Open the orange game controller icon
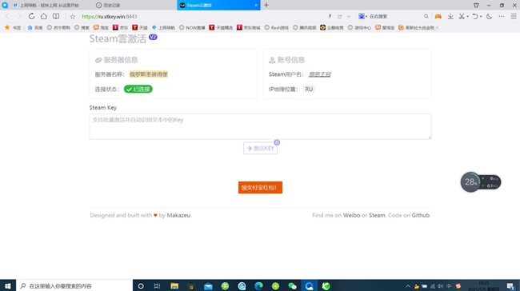 point(438,16)
